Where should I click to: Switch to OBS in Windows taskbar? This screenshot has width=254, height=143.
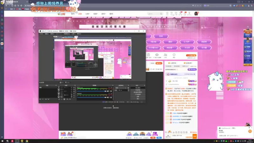[x=17, y=141]
